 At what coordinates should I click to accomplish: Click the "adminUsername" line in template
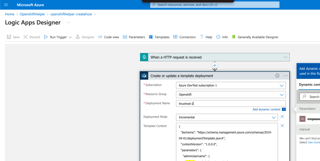tap(196, 156)
